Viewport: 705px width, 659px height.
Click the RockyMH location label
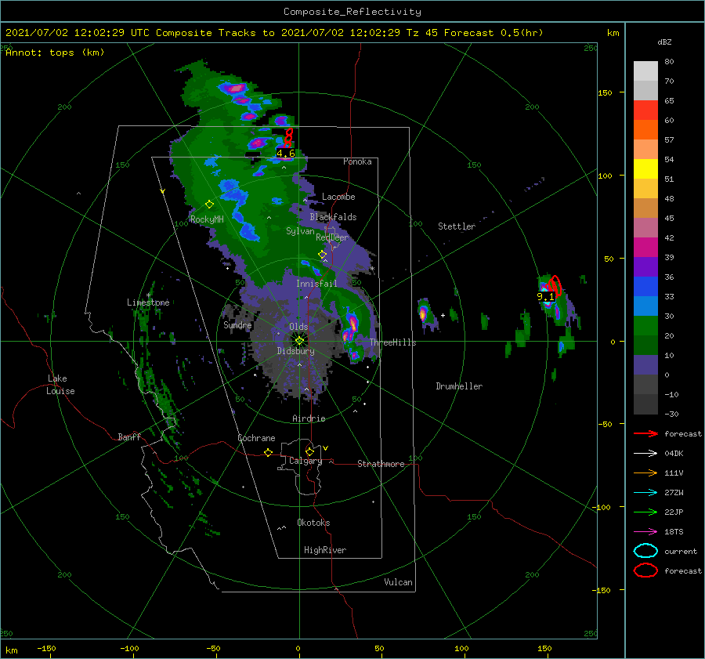pos(207,219)
